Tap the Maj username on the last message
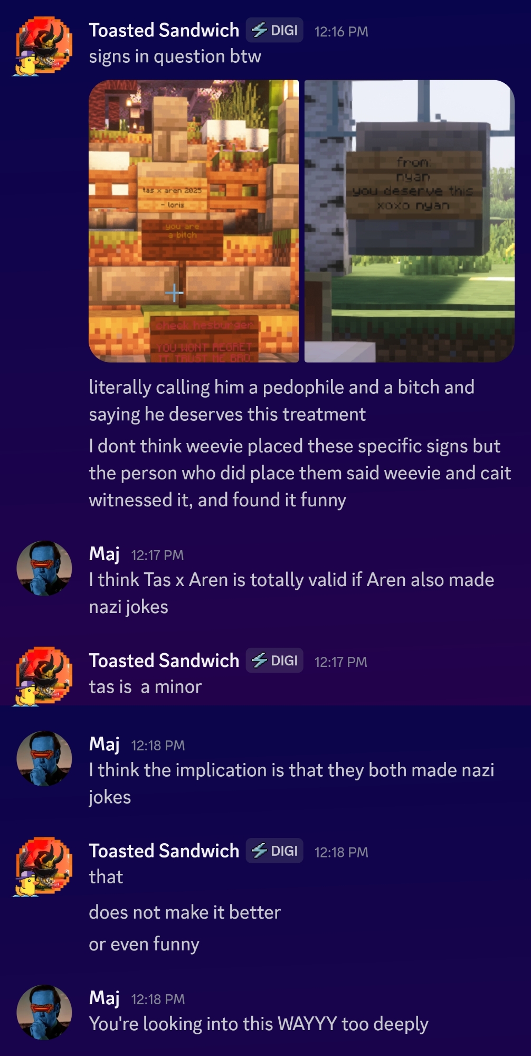 point(105,998)
